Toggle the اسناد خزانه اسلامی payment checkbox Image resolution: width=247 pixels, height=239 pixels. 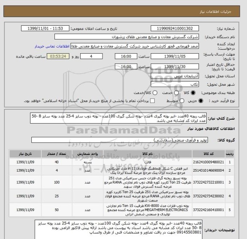(152, 101)
